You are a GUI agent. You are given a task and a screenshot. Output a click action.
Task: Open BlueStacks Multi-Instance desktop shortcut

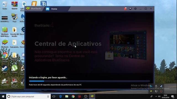(x=5, y=32)
